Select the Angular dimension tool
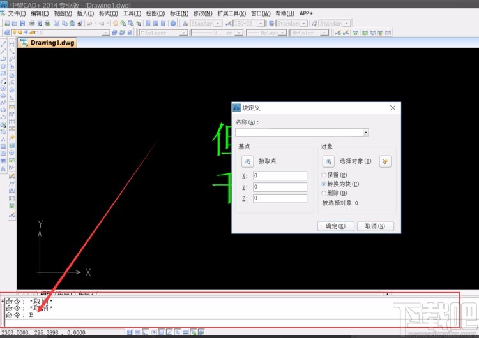The image size is (479, 338). click(x=11, y=98)
